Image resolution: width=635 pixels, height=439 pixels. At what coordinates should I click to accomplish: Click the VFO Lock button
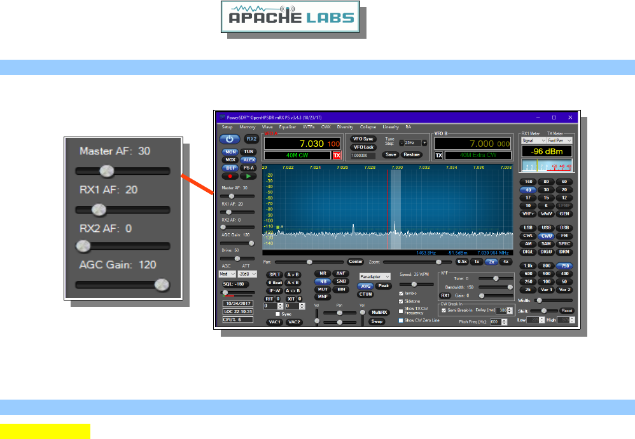click(363, 147)
